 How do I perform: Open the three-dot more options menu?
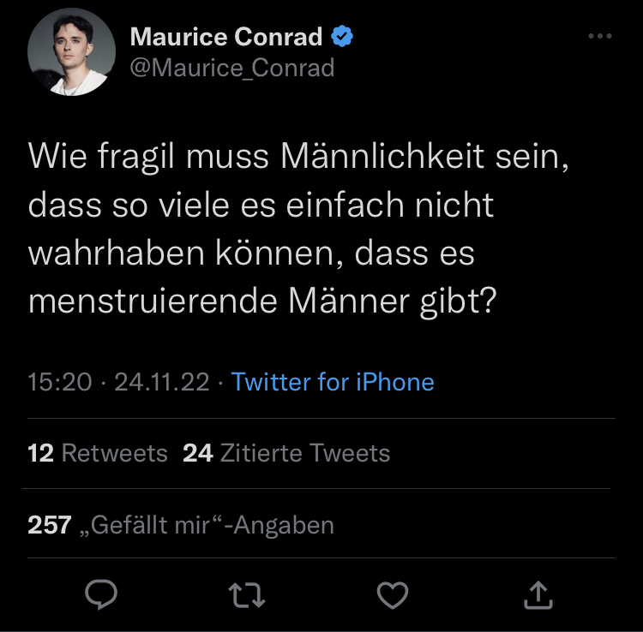599,37
